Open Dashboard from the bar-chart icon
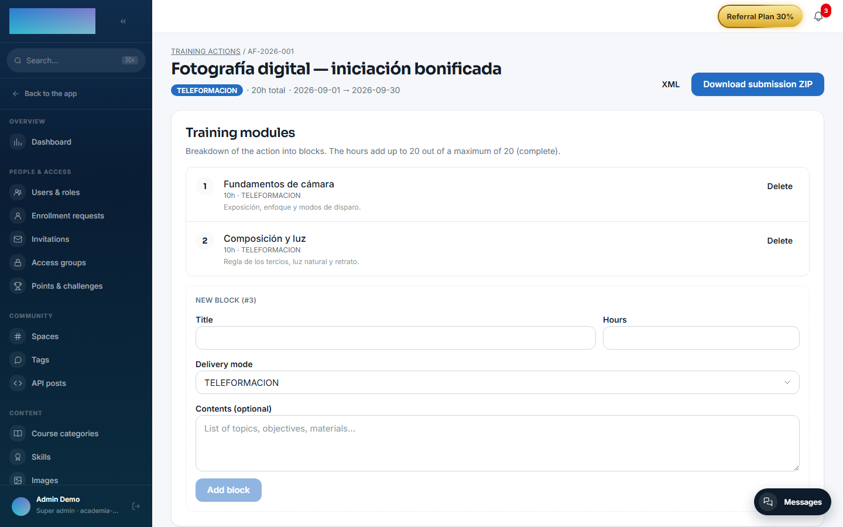The image size is (843, 527). tap(18, 142)
